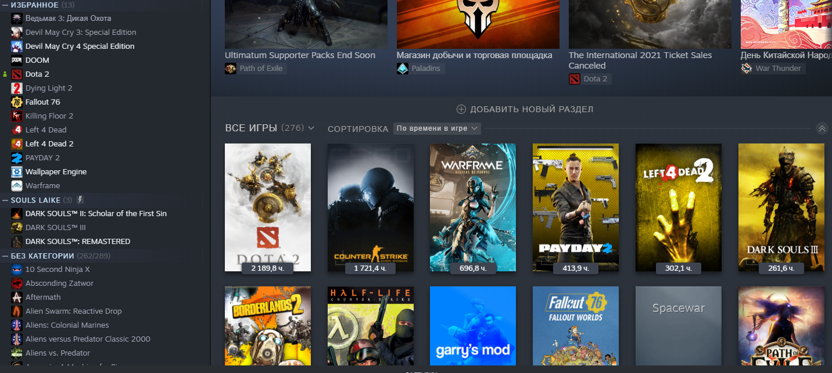Select the DARK SOULS II Scholar icon
This screenshot has height=373, width=832.
(x=16, y=213)
